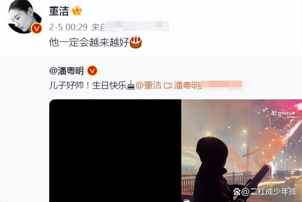
Task: Click the @二杠成少年孩 watermark text
Action: [x=269, y=191]
